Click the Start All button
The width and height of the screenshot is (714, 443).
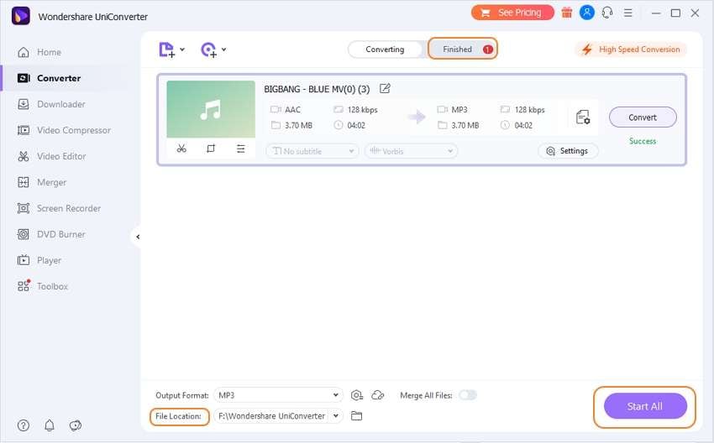[x=645, y=406]
